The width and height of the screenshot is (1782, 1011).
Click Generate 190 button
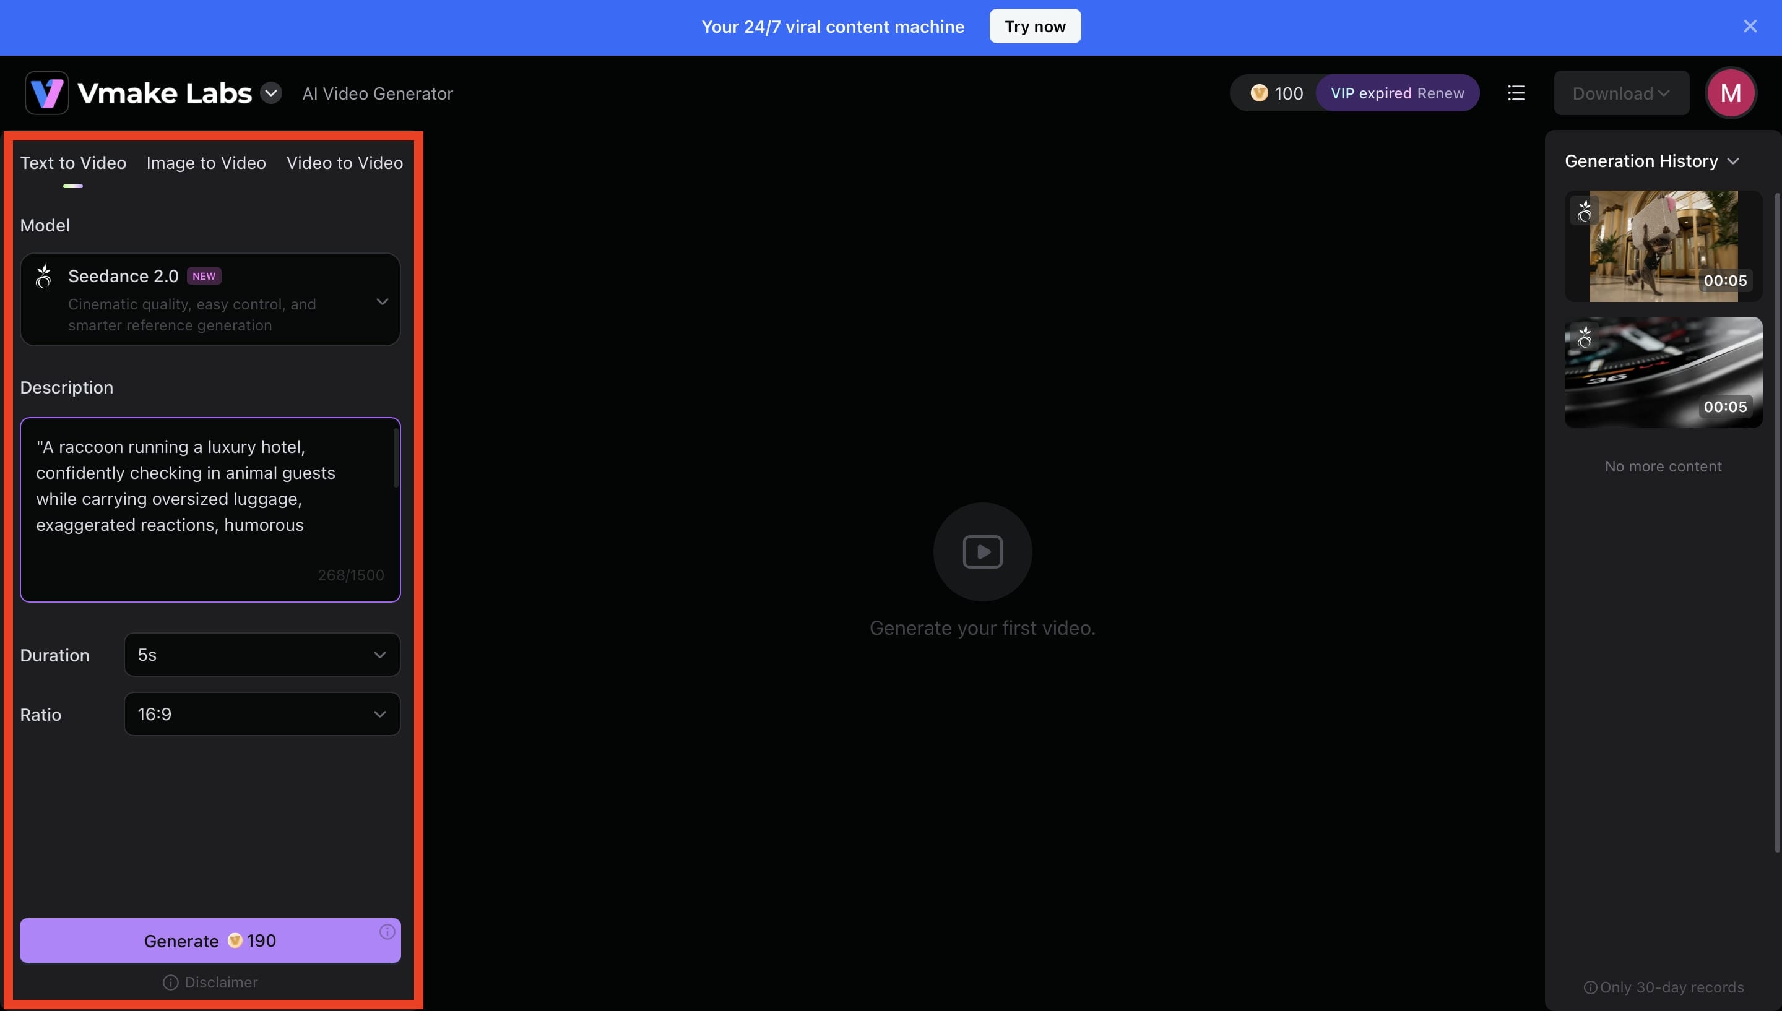click(x=210, y=941)
